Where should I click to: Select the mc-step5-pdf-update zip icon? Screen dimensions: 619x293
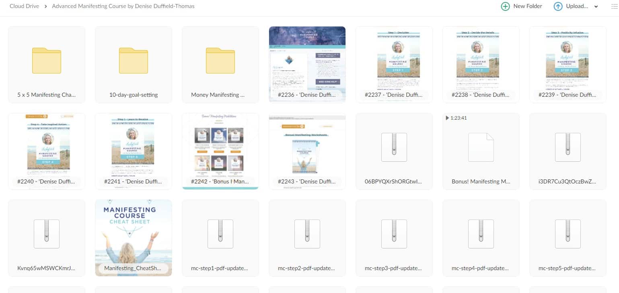click(568, 234)
